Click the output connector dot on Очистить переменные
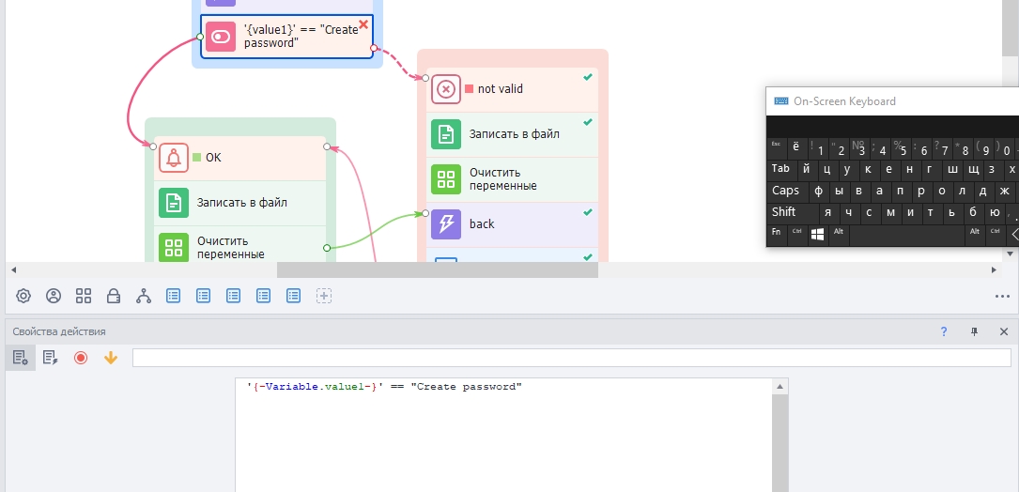The image size is (1019, 492). pos(327,248)
